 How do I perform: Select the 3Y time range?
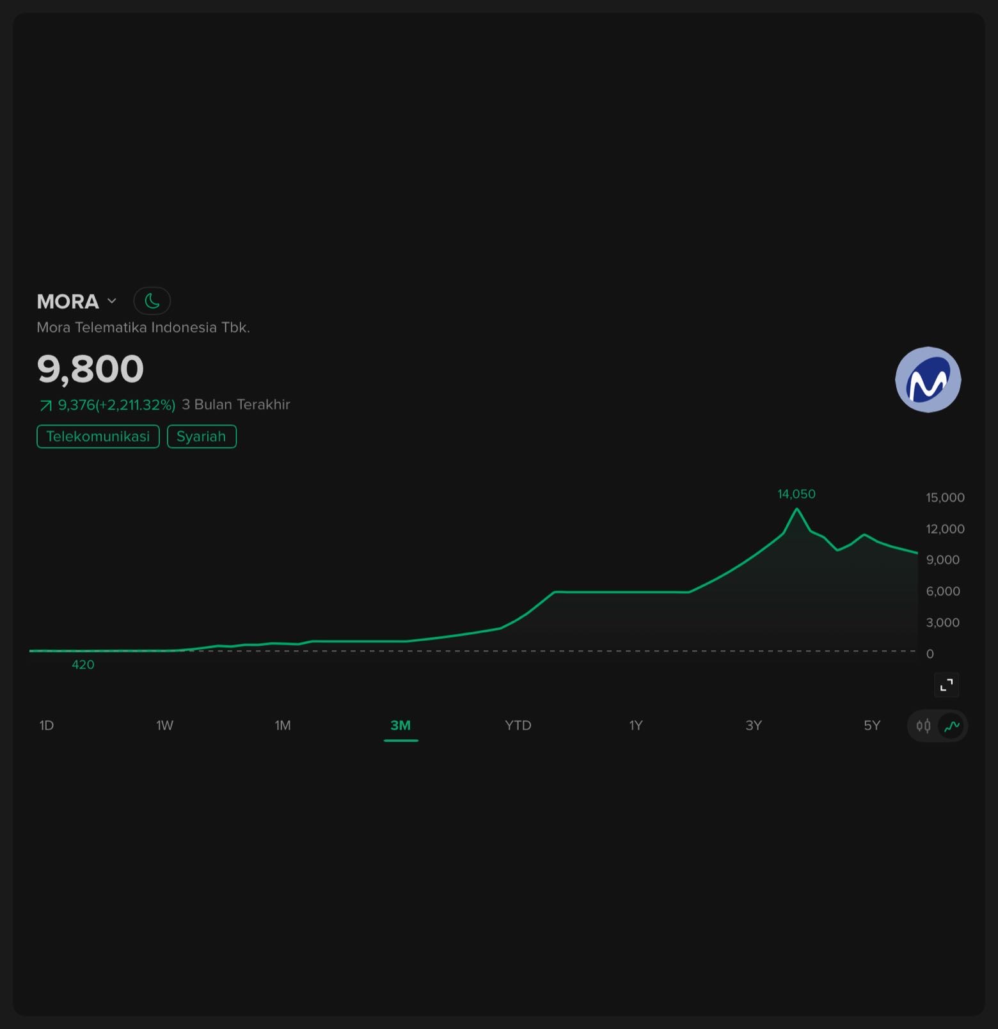pos(754,725)
